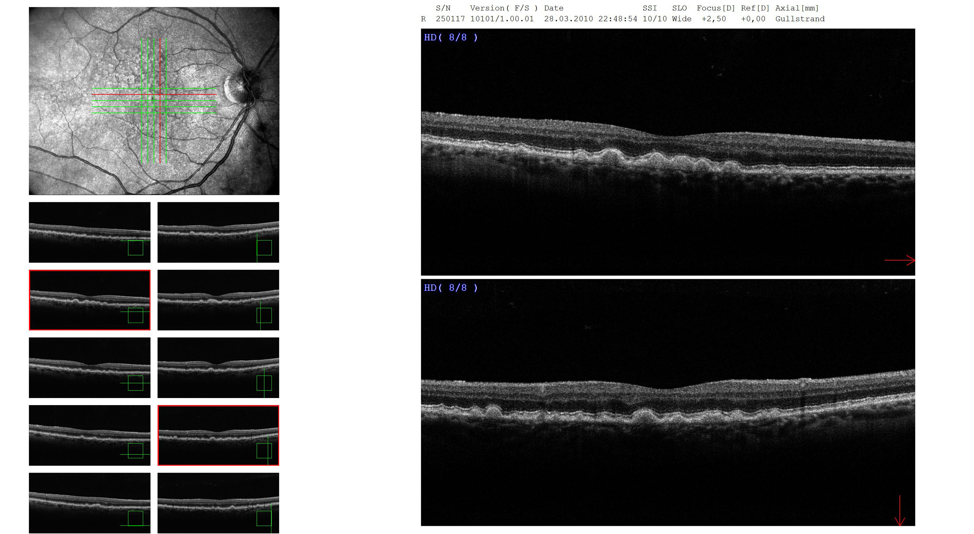Viewport: 974px width, 534px height.
Task: Click the lower vertical HD B-scan image
Action: [x=668, y=403]
